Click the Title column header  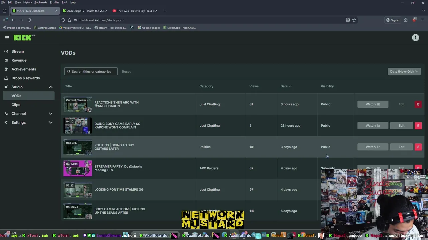click(68, 86)
